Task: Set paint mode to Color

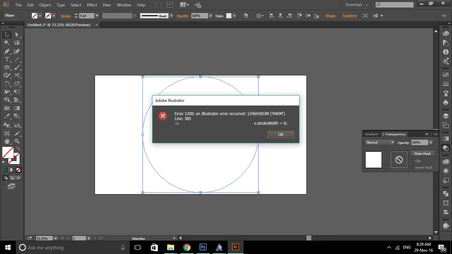Action: 6,170
